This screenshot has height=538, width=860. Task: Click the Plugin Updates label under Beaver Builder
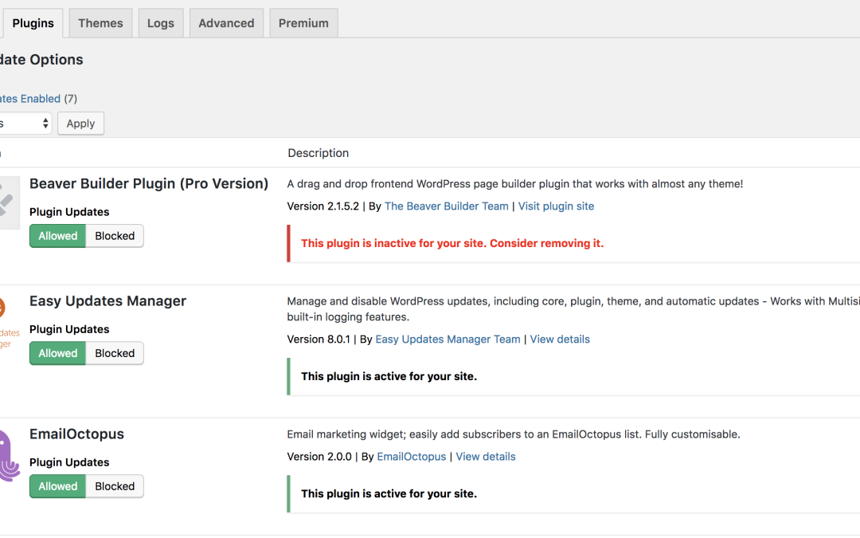coord(69,212)
